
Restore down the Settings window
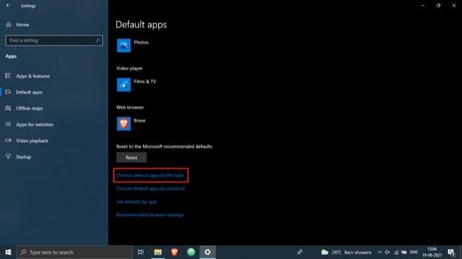(x=438, y=5)
